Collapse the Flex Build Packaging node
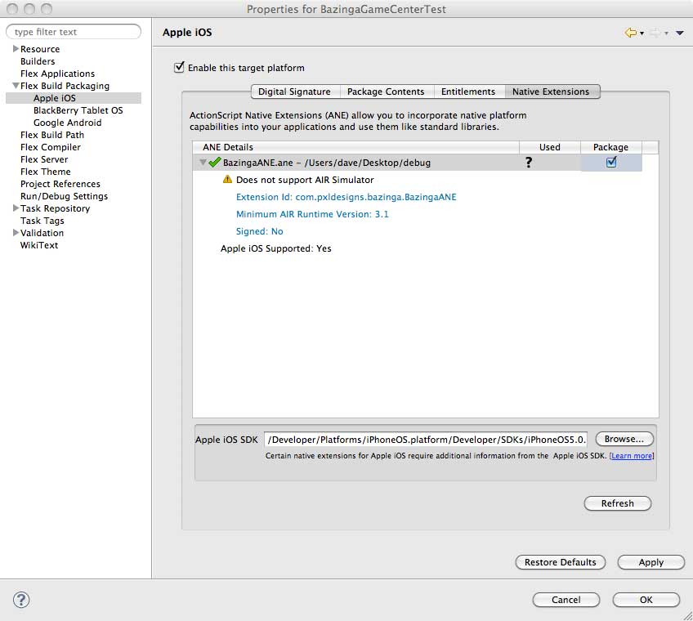Screen dimensions: 693x621 (x=16, y=86)
